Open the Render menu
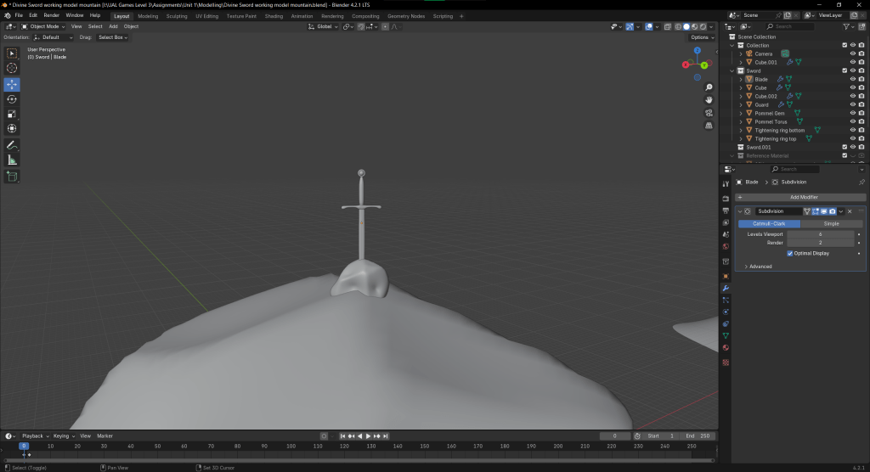 [x=52, y=15]
